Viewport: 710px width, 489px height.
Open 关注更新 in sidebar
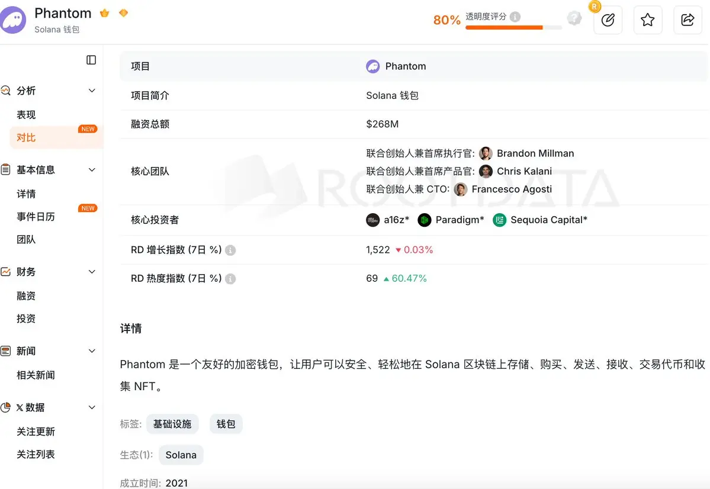(x=36, y=432)
